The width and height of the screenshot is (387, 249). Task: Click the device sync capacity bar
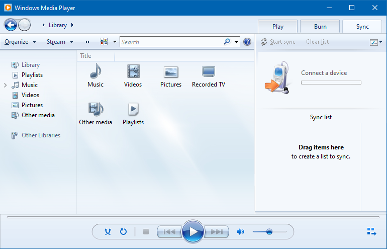pos(331,82)
